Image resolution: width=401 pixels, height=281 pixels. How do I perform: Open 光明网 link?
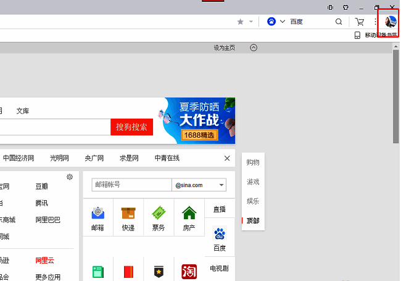click(59, 158)
